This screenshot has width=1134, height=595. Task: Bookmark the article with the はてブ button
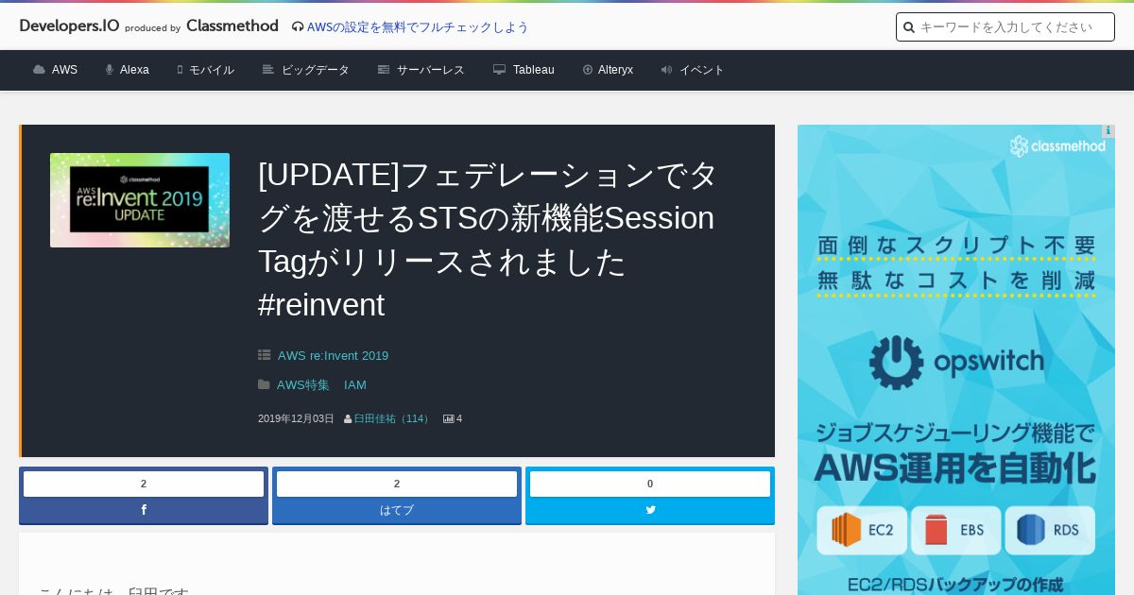(x=397, y=511)
